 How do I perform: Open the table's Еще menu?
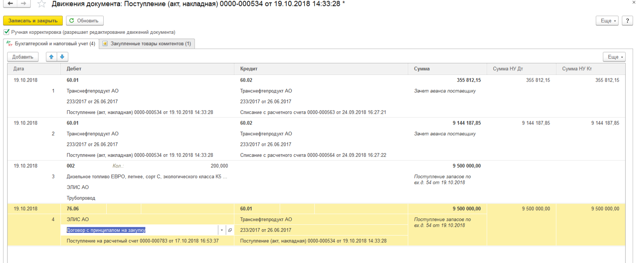click(x=614, y=57)
